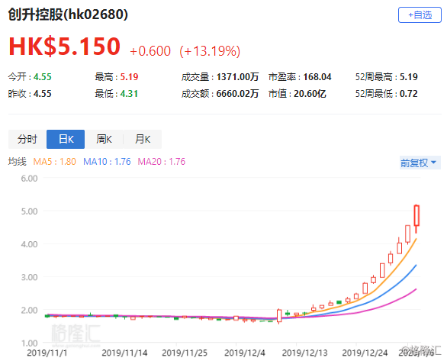Open the 周K weekly chart tab
The width and height of the screenshot is (447, 361).
pos(104,139)
